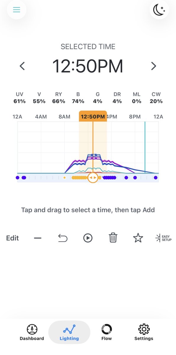This screenshot has width=176, height=355.
Task: Tap the orange time slider handle
Action: click(x=93, y=177)
